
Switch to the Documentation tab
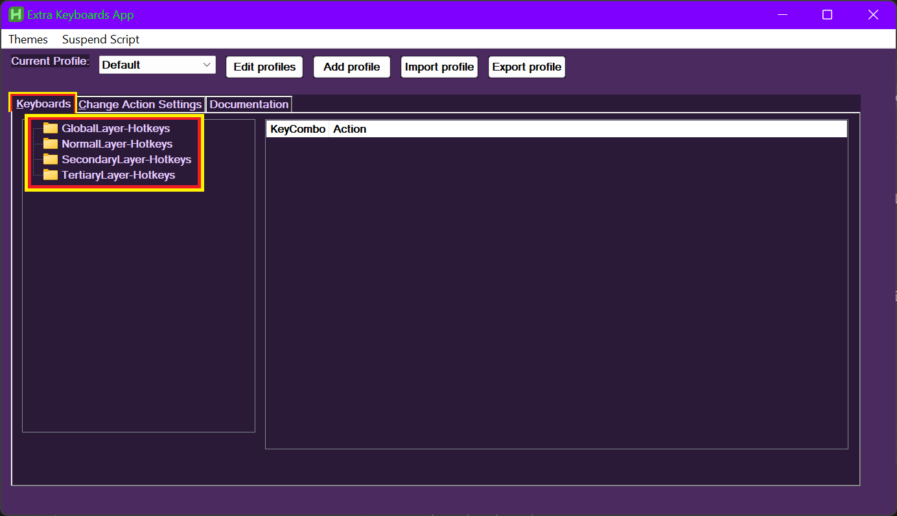[x=249, y=104]
